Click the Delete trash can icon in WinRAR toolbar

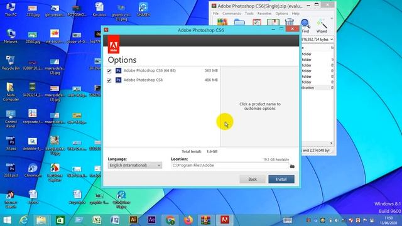(289, 22)
